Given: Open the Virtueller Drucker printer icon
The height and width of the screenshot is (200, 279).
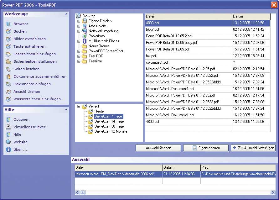Looking at the screenshot, I should point(8,127).
